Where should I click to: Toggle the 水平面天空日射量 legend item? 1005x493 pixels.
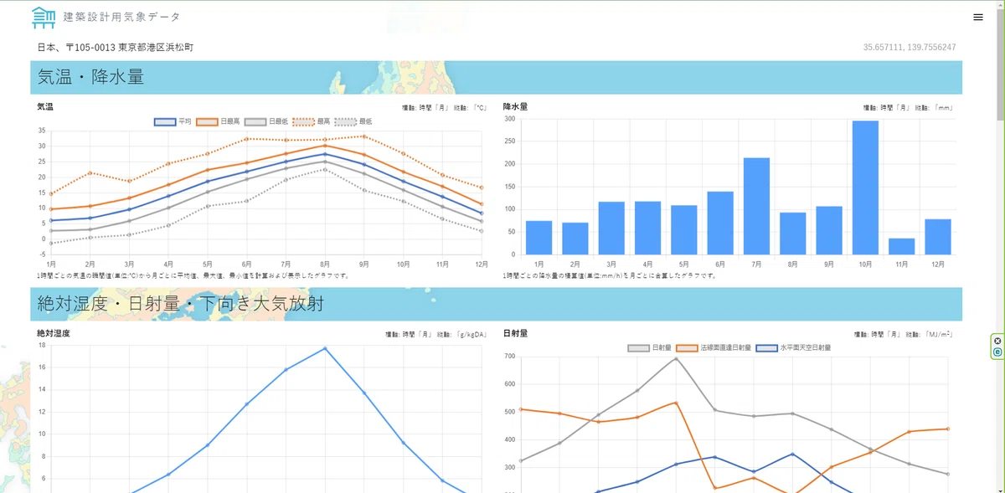(793, 347)
